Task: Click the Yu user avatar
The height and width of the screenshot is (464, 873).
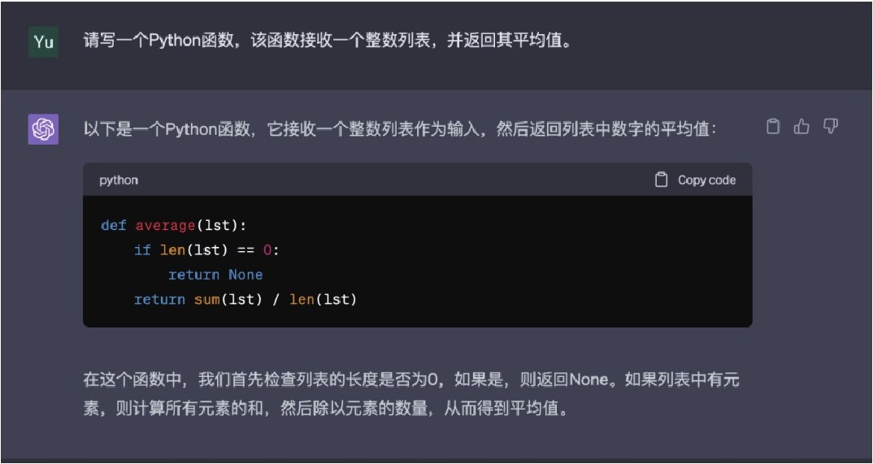Action: coord(43,41)
